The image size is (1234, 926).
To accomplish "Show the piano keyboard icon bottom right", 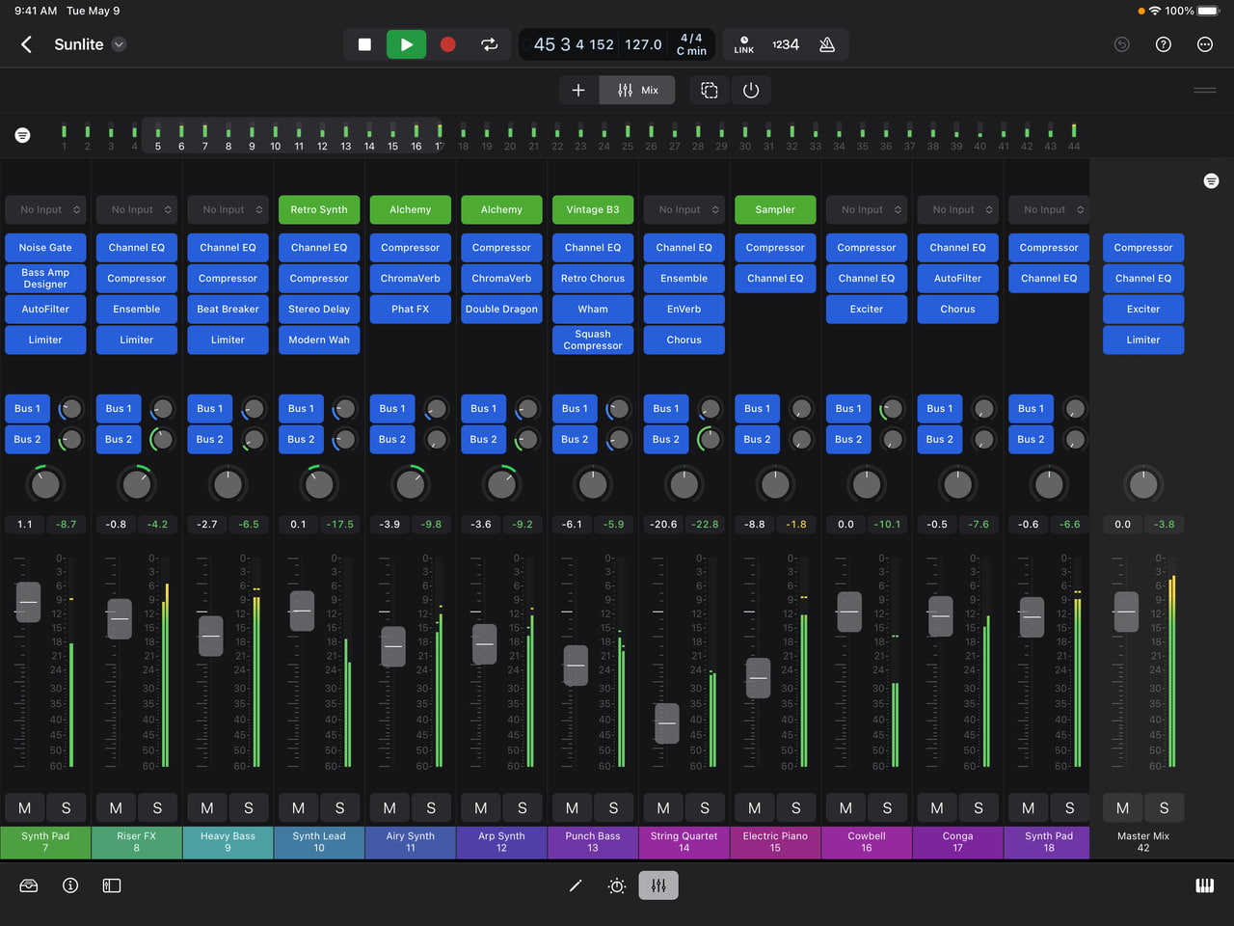I will pos(1204,885).
